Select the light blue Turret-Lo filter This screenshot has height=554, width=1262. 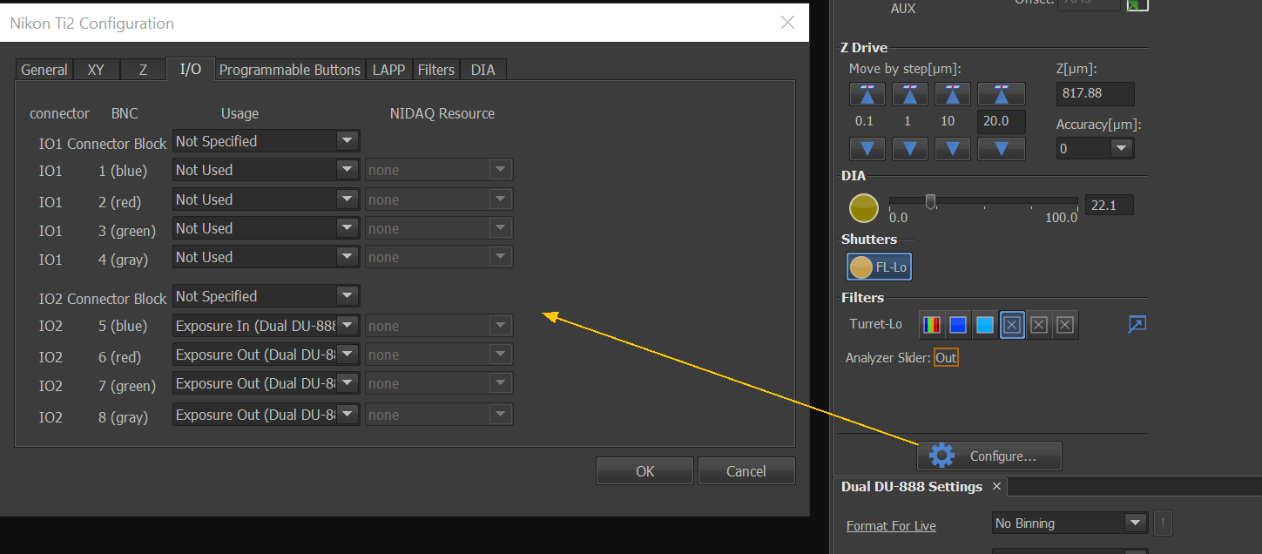tap(985, 325)
